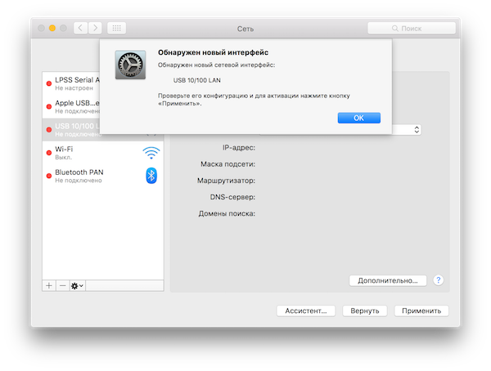This screenshot has height=371, width=491.
Task: Add a new network service with plus
Action: [49, 285]
